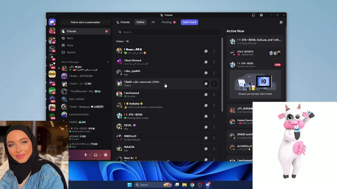
Task: Open more options for MAAITA row
Action: click(x=214, y=149)
